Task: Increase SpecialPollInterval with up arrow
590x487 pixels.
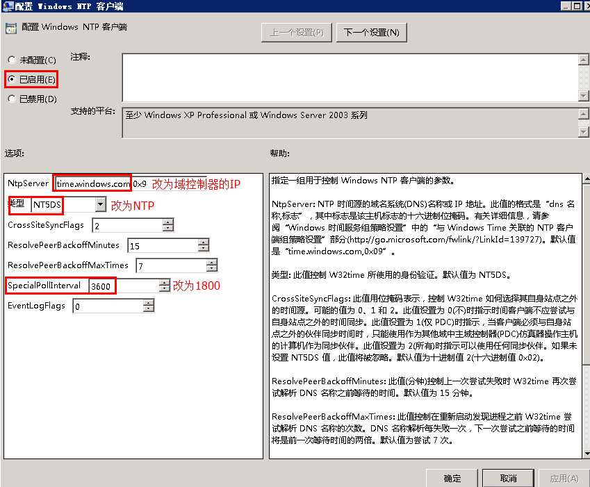Action: click(165, 283)
